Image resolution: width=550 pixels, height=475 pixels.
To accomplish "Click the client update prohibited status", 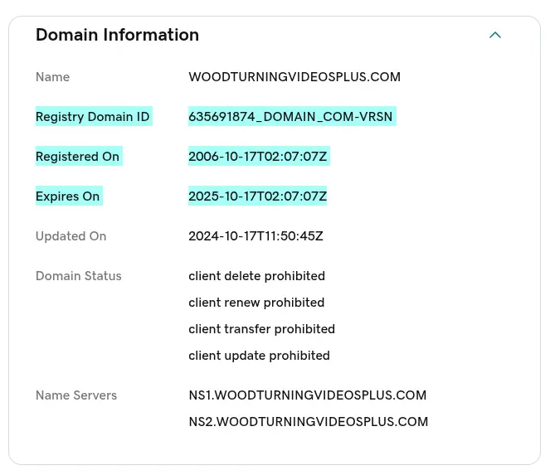I will pos(259,356).
